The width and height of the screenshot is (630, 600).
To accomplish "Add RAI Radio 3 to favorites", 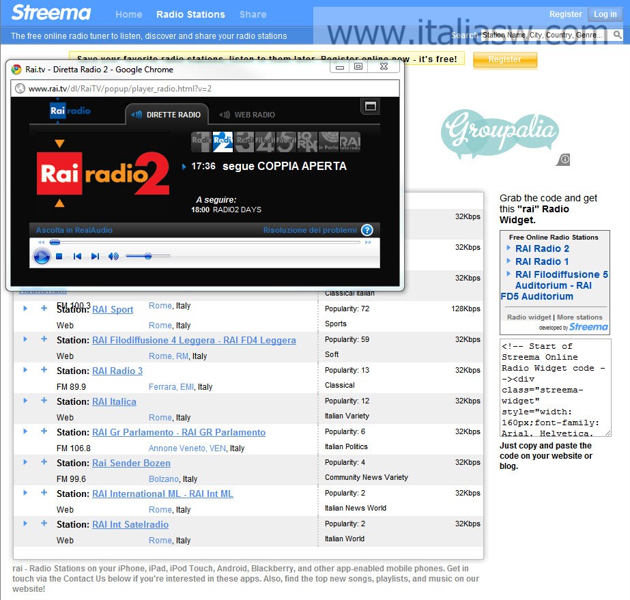I will pyautogui.click(x=44, y=370).
